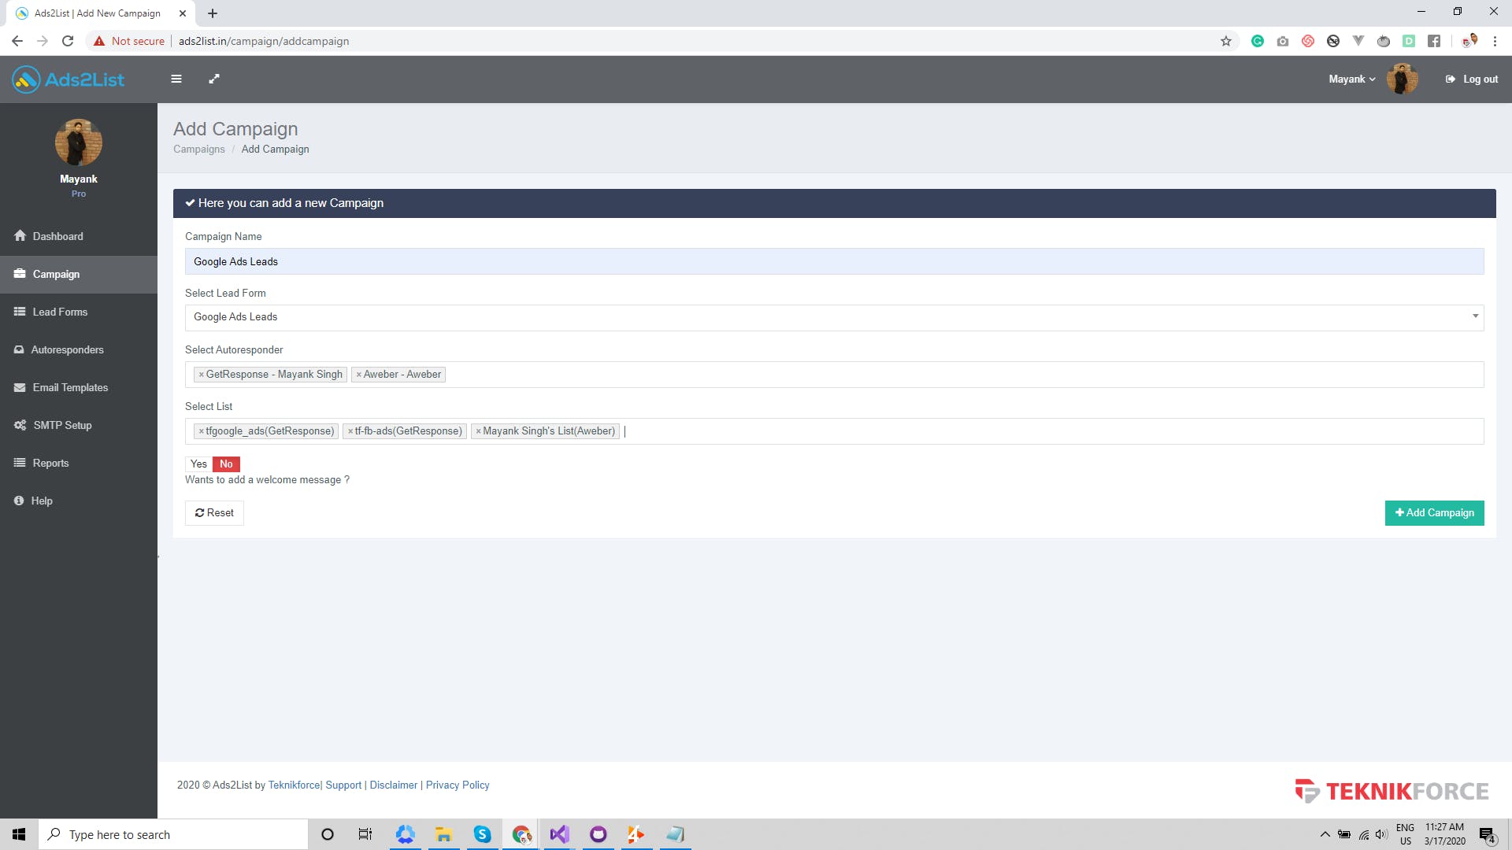Click the fullscreen expand arrows icon
The width and height of the screenshot is (1512, 850).
coord(213,79)
